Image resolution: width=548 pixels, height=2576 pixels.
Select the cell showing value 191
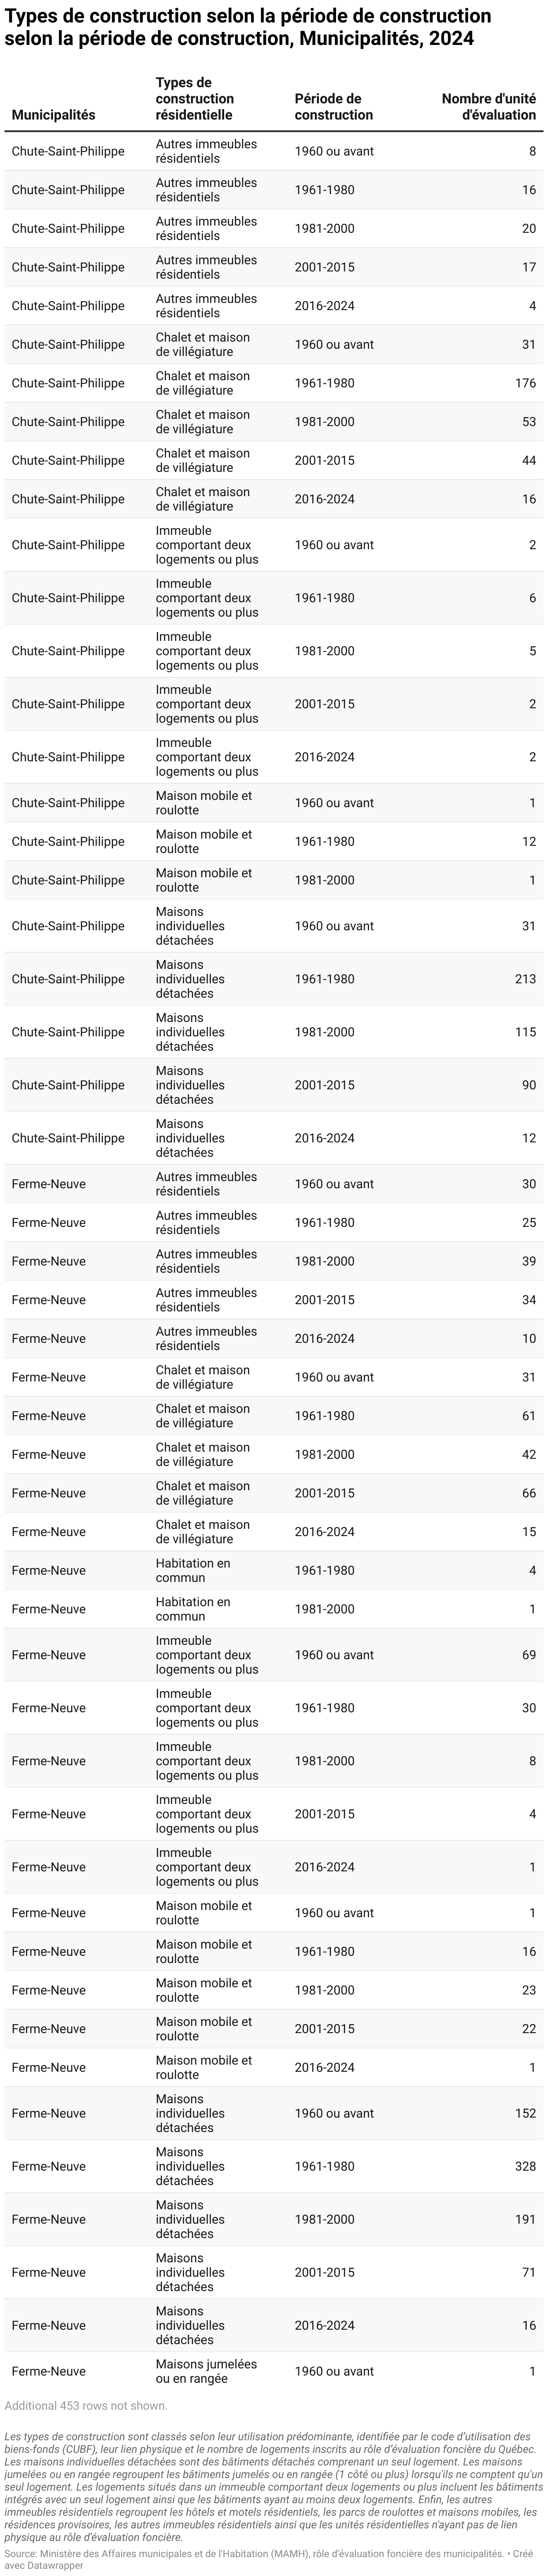click(x=525, y=2219)
